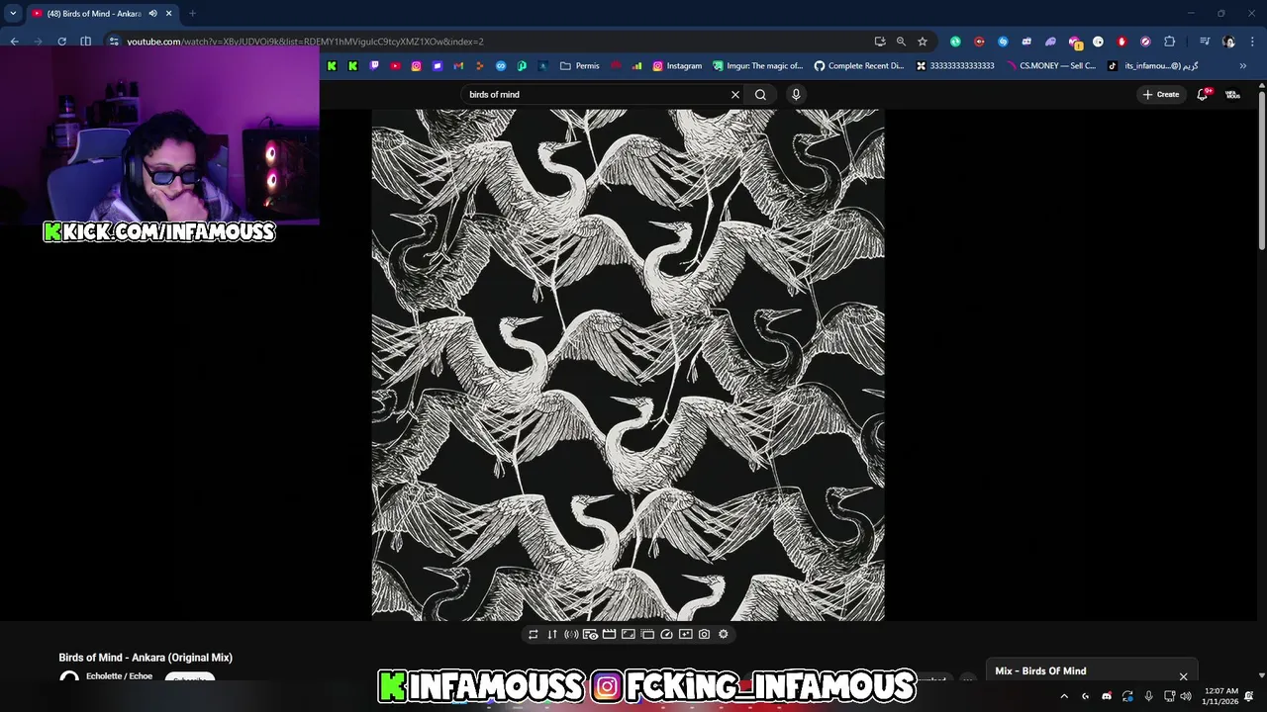The width and height of the screenshot is (1267, 712).
Task: Open the Permis bookmarks folder
Action: (x=580, y=66)
